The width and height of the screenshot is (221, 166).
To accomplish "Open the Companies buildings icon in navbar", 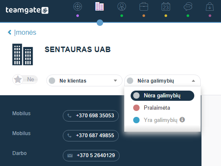I will pyautogui.click(x=100, y=6).
